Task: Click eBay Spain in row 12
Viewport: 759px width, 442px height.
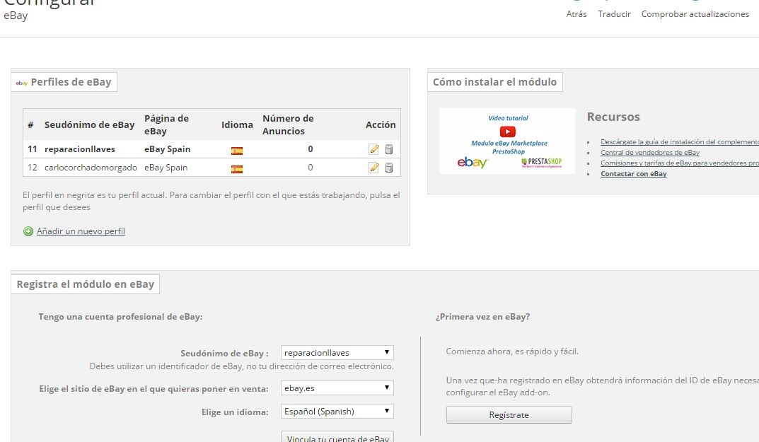Action: [166, 168]
